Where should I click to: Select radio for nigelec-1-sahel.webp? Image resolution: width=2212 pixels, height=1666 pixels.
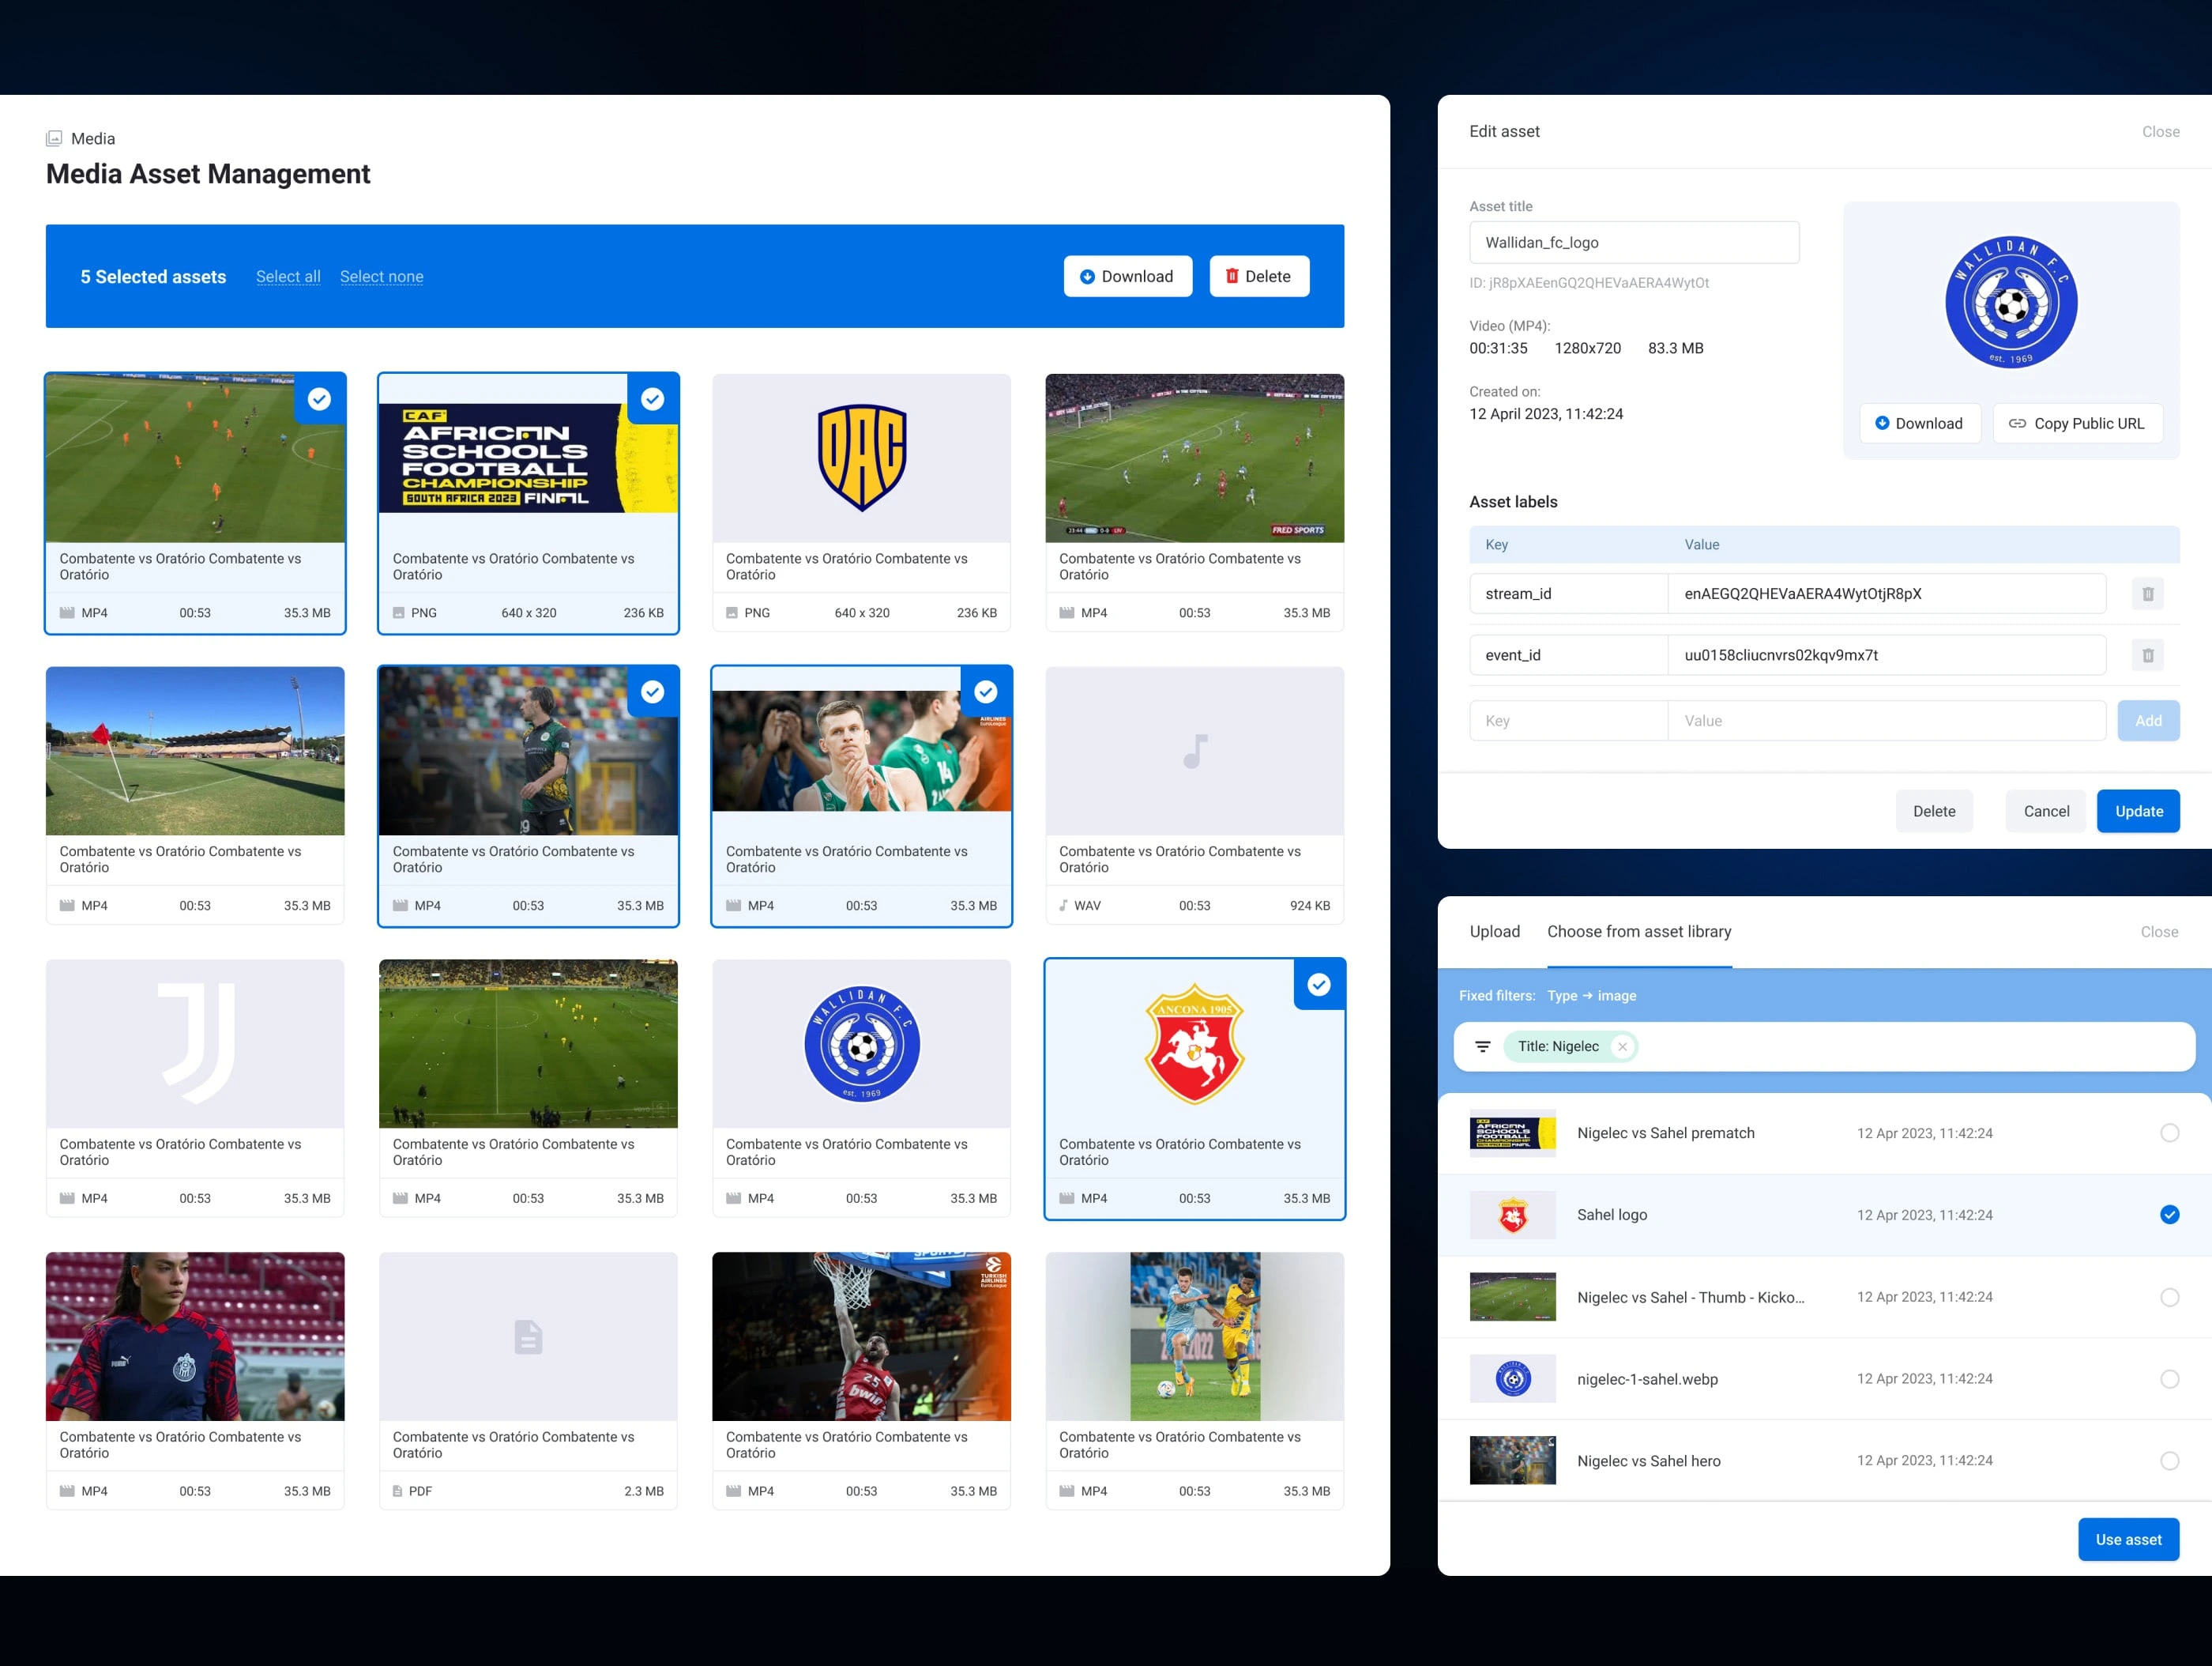coord(2169,1379)
